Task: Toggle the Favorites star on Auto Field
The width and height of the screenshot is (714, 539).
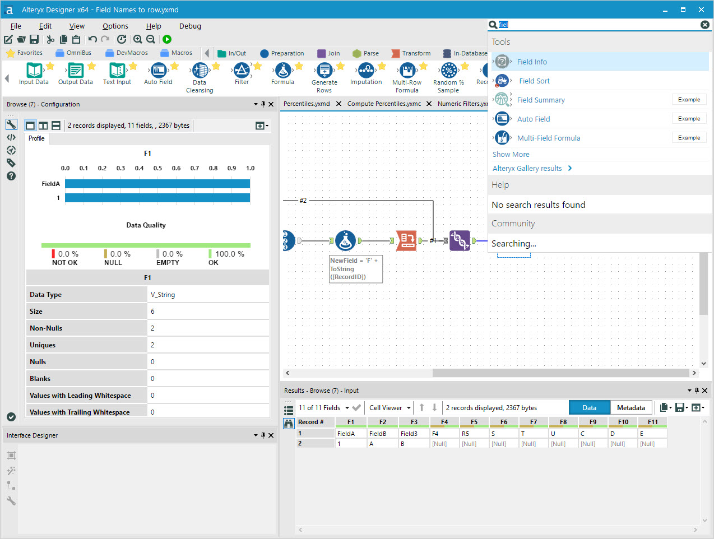Action: click(174, 66)
